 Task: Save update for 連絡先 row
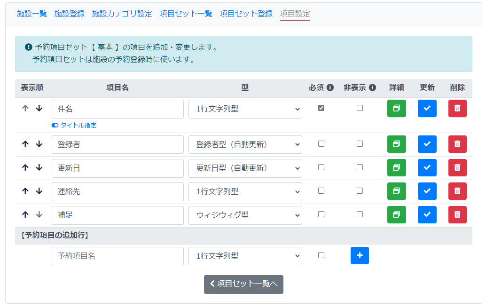click(x=427, y=191)
